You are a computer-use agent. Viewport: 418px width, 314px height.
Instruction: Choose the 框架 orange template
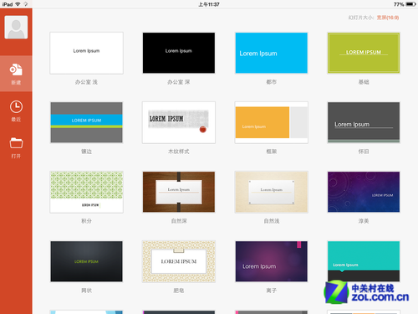271,122
